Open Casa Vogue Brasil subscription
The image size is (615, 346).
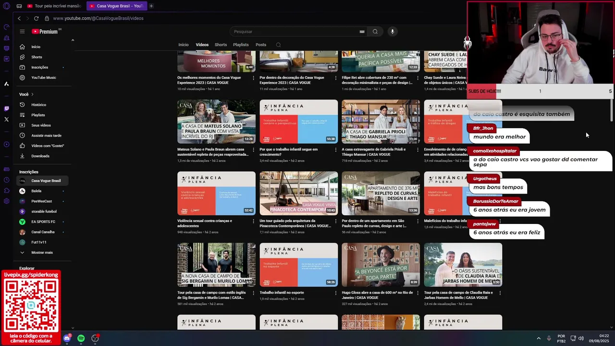(x=43, y=181)
